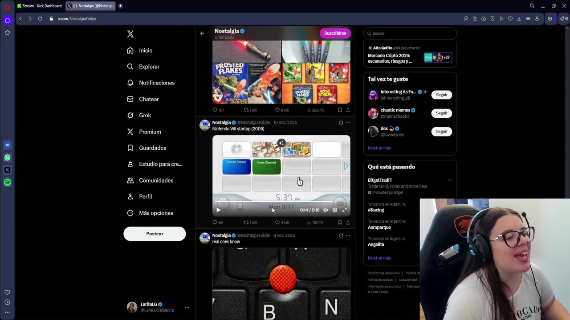Open Grok explain on real ones know post
The width and height of the screenshot is (570, 320).
tap(341, 236)
